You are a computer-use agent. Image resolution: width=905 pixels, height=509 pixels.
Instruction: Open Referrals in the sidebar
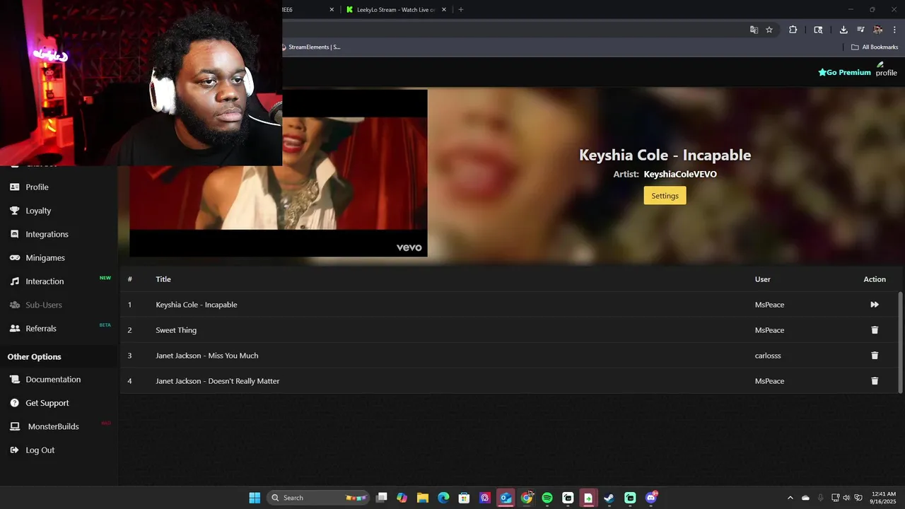[x=41, y=329]
